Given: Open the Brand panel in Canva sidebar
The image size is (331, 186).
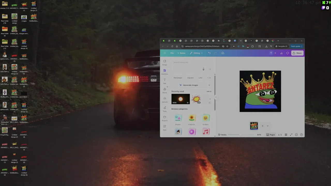Looking at the screenshot, I should pos(165,90).
